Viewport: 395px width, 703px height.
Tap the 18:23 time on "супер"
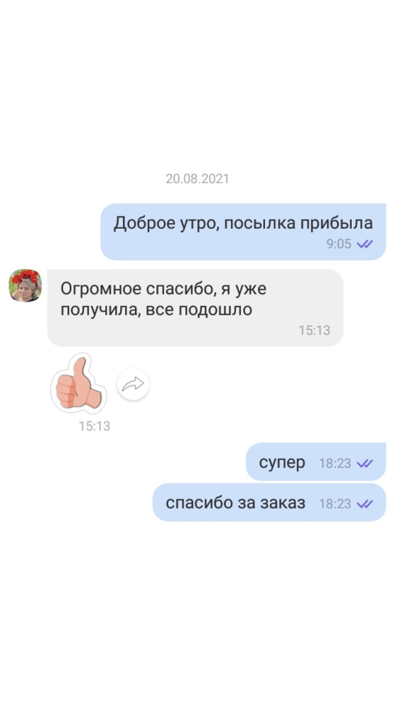tap(335, 464)
